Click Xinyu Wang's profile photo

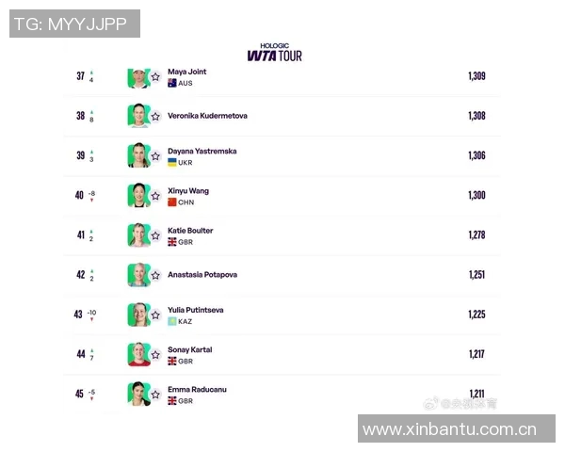point(138,195)
